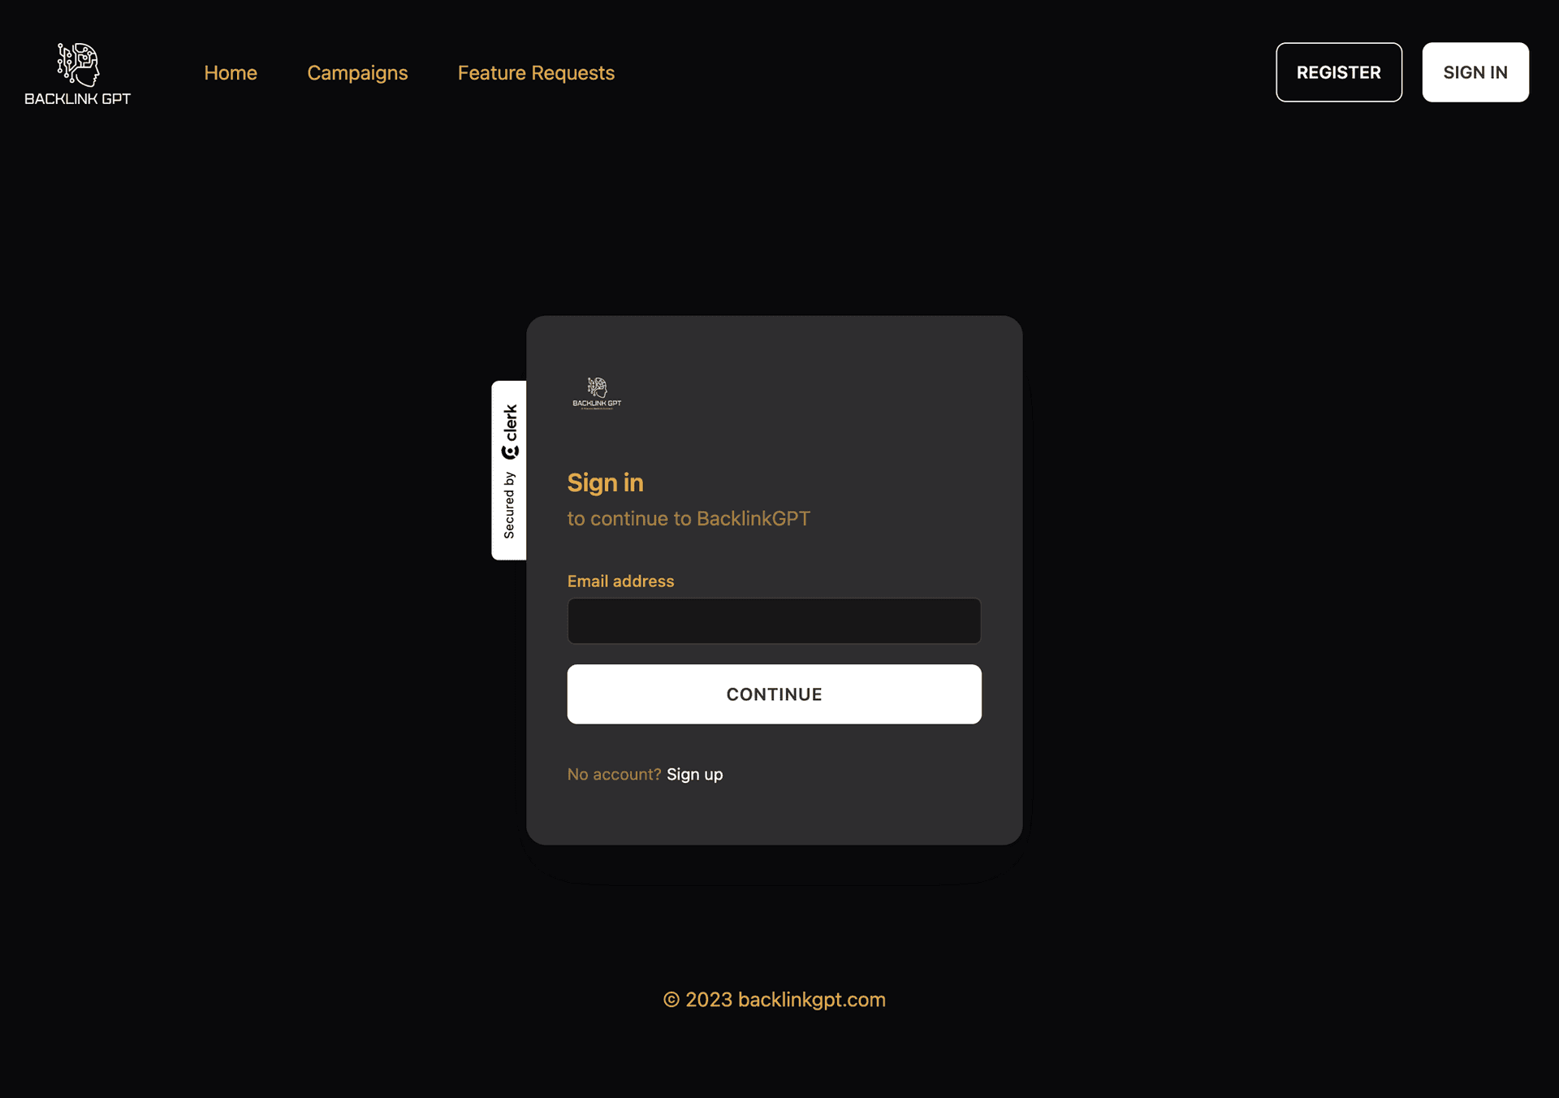The image size is (1559, 1098).
Task: Click the Email address input field
Action: coord(774,620)
